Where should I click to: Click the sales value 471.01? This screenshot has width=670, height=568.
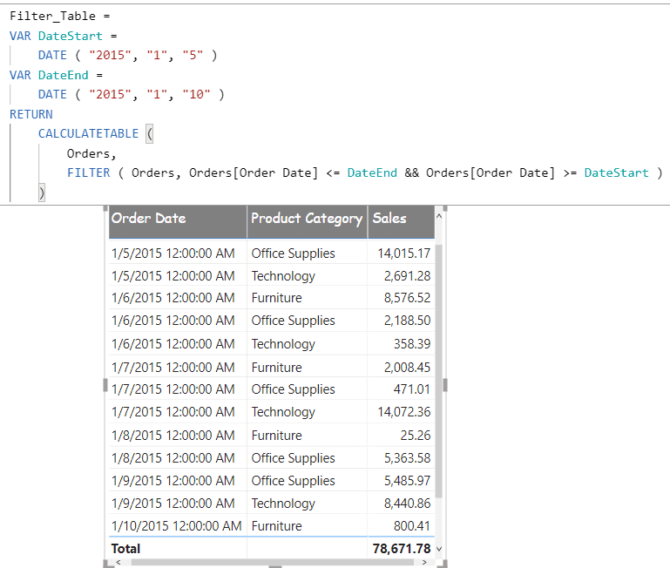(x=412, y=389)
